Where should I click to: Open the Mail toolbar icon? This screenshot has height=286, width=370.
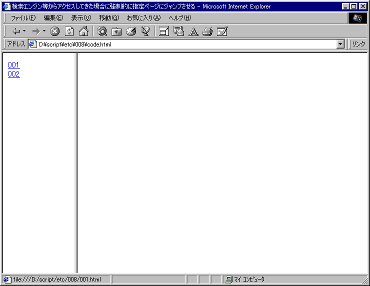tap(178, 31)
